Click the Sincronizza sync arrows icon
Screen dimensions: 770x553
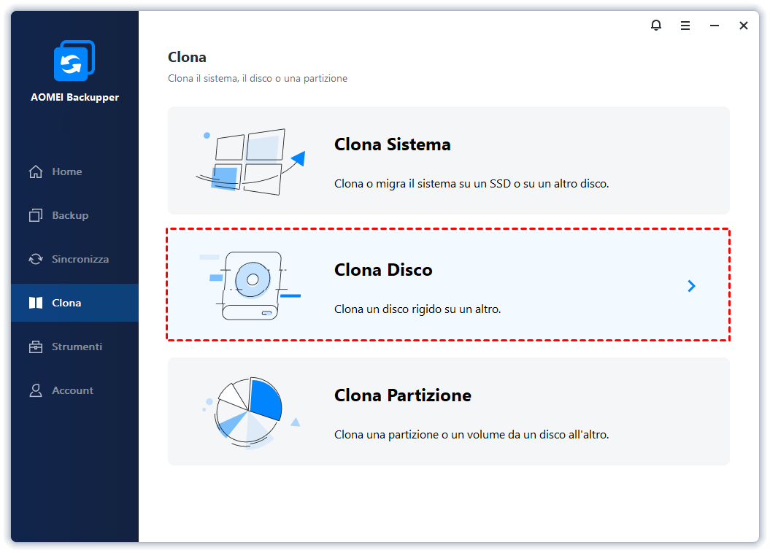coord(35,259)
